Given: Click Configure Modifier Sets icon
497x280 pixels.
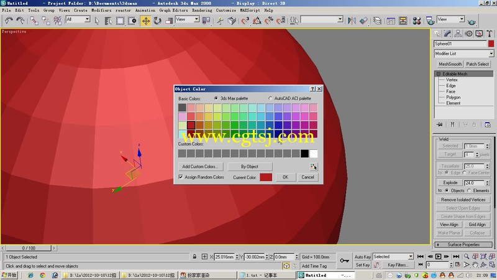Looking at the screenshot, I should pos(488,124).
